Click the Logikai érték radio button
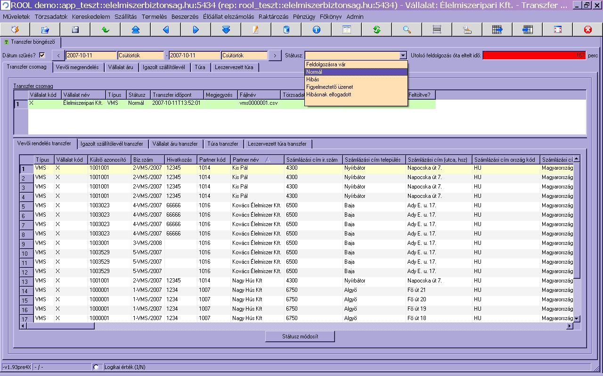Screen dimensions: 603x376 pyautogui.click(x=97, y=367)
